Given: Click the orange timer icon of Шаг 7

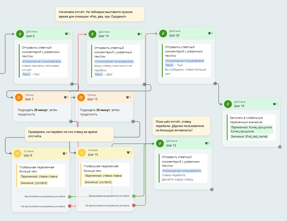Looking at the screenshot, I should point(19,97).
